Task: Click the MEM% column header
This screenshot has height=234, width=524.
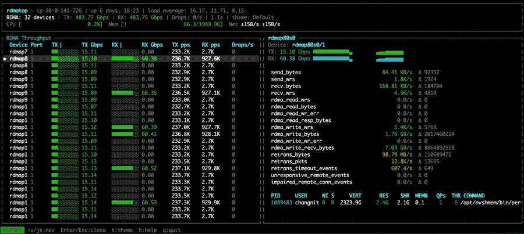Action: [x=422, y=196]
